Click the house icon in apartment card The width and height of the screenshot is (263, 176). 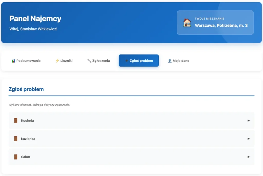[187, 23]
